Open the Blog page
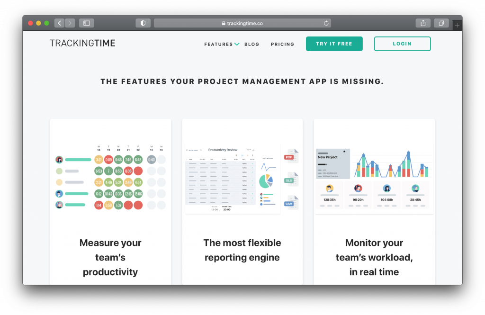Viewport: 485px width, 315px height. (252, 44)
